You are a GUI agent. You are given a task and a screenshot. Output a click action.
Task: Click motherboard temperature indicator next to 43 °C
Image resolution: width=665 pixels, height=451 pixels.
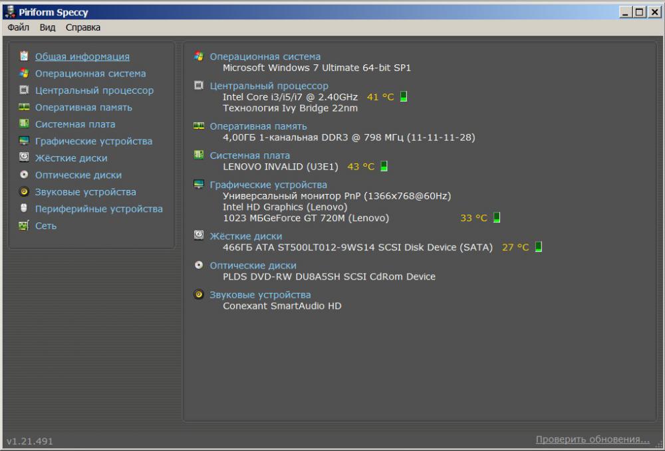tap(384, 166)
